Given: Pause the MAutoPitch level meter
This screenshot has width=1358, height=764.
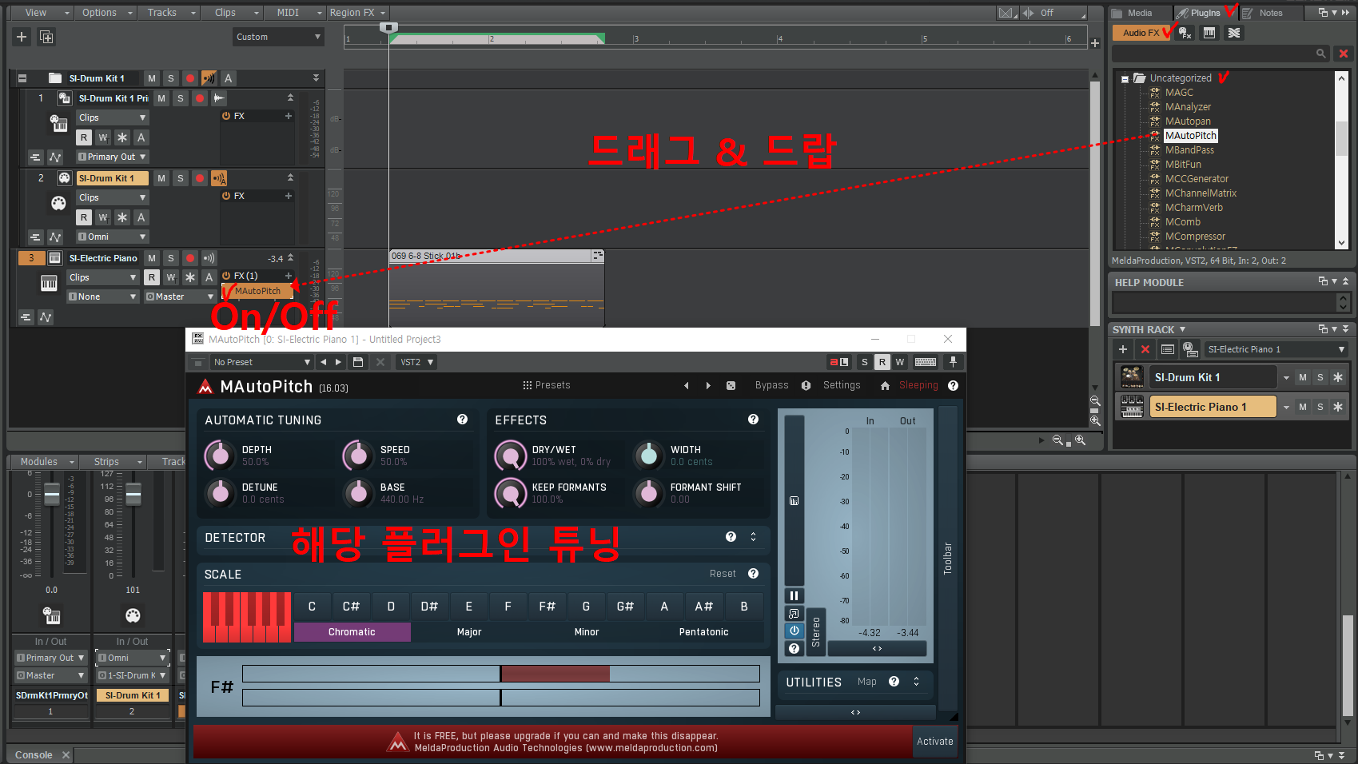Looking at the screenshot, I should pos(794,595).
